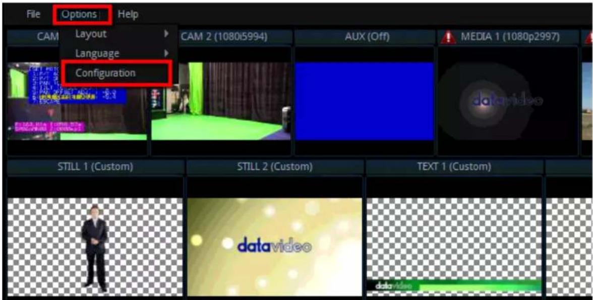The image size is (593, 300).
Task: Click the STILL 2 gold datavideo preview
Action: coord(274,247)
